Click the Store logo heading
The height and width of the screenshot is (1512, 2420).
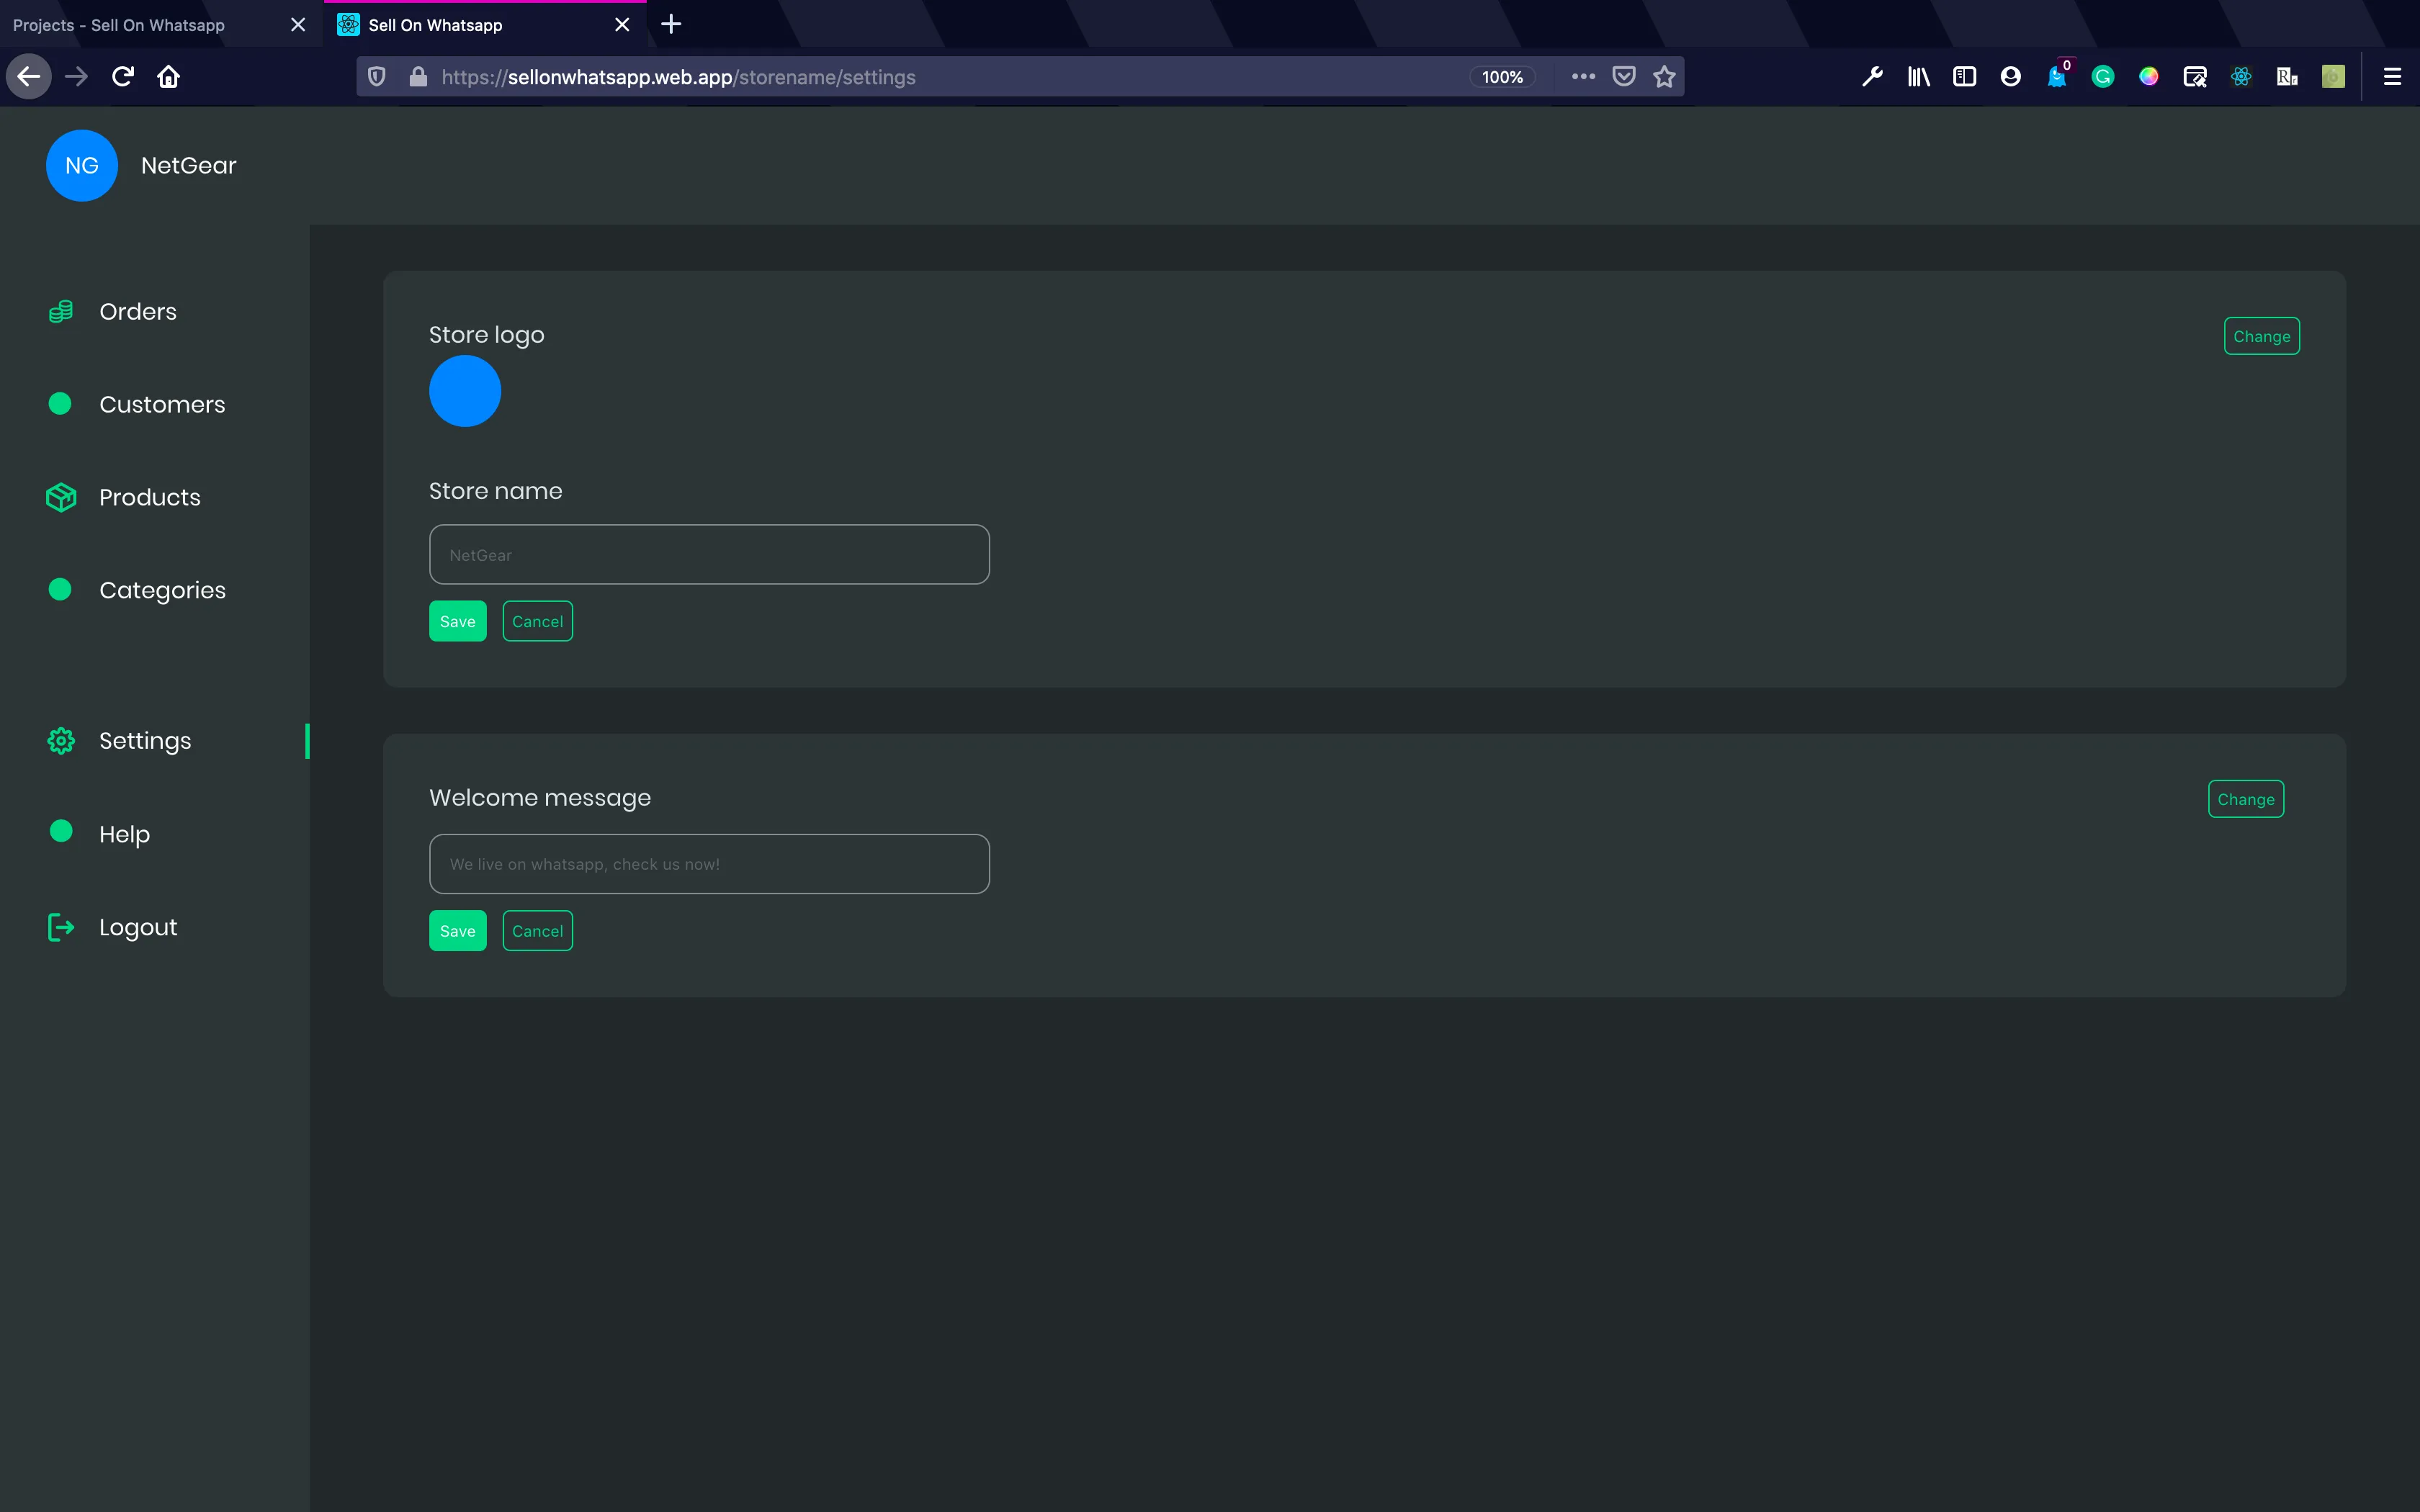487,335
